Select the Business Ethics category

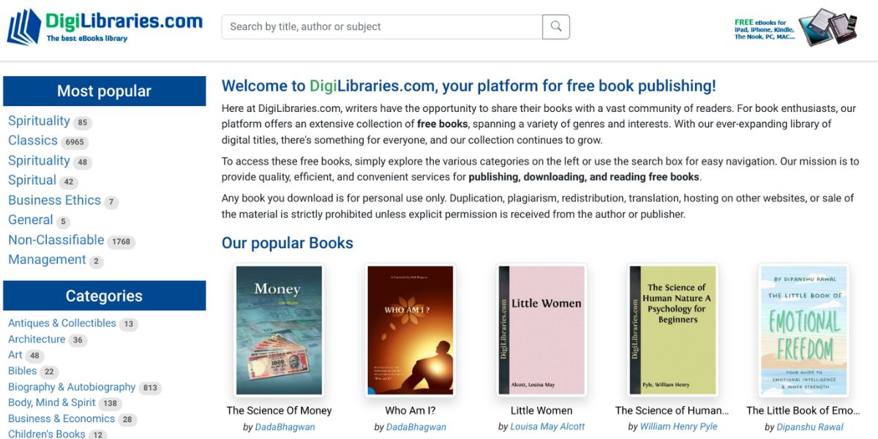[x=54, y=200]
